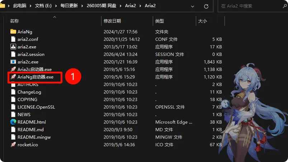The width and height of the screenshot is (288, 162).
Task: Open the address bar history dropdown
Action: [x=193, y=6]
